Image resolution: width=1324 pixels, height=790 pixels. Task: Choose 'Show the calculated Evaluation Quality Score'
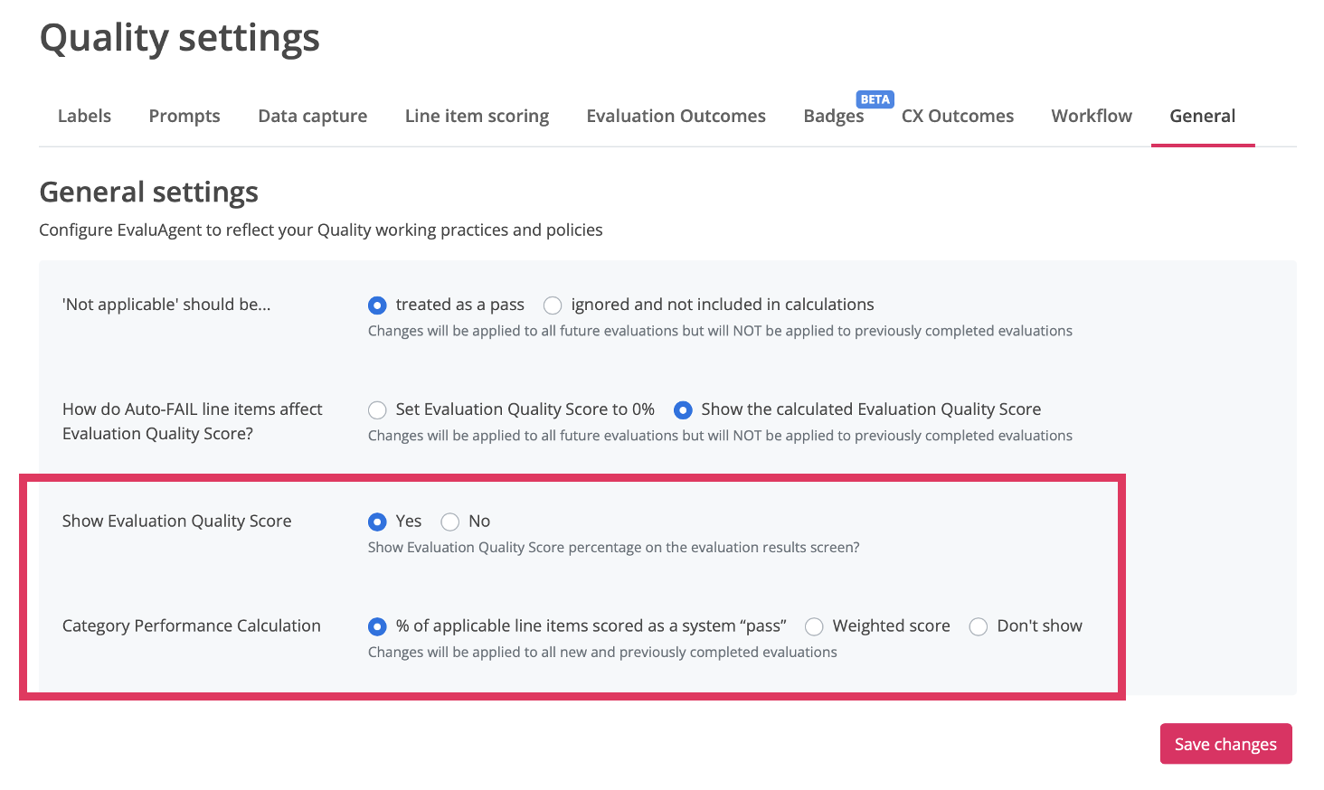pos(683,410)
